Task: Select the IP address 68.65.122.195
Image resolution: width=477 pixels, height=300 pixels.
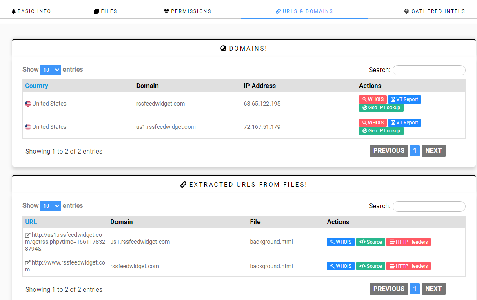Action: tap(262, 104)
